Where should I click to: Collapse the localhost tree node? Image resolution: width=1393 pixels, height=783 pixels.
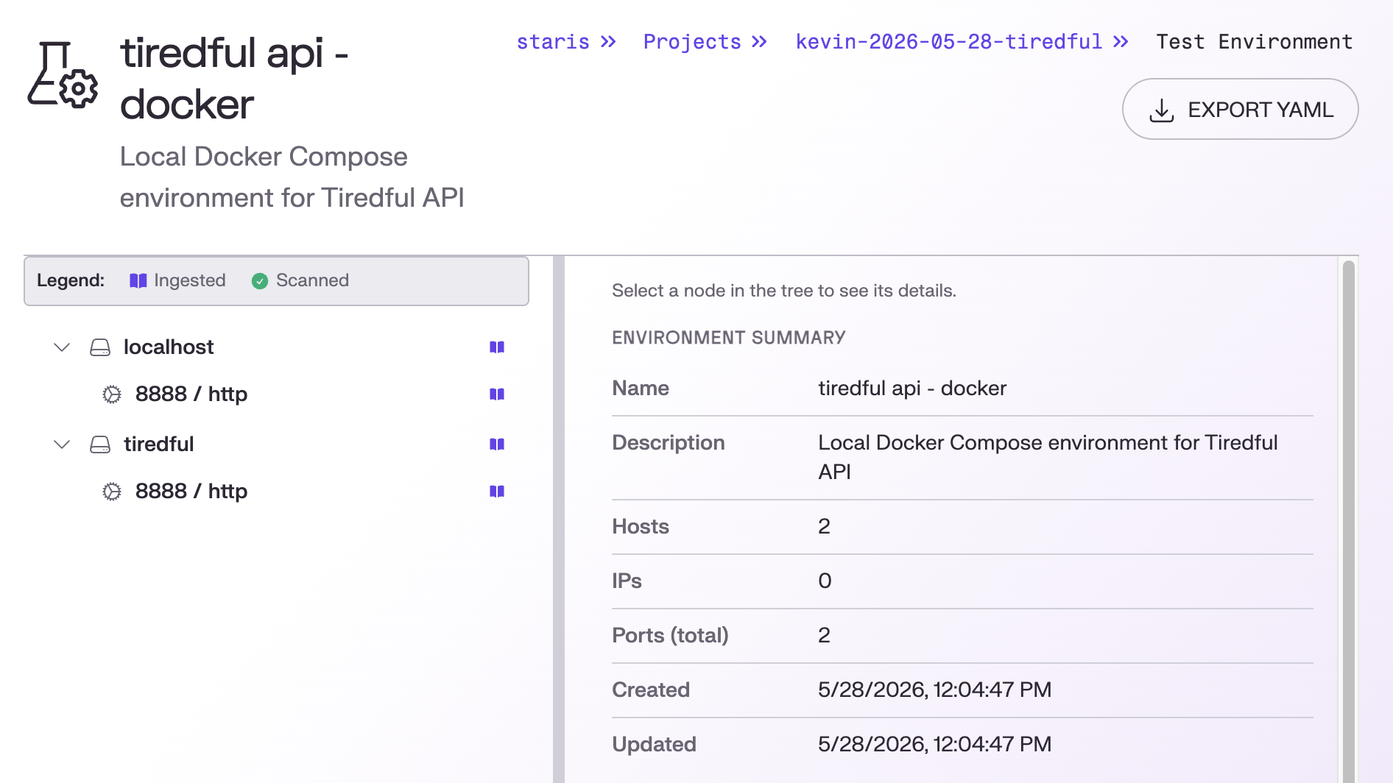(x=62, y=347)
